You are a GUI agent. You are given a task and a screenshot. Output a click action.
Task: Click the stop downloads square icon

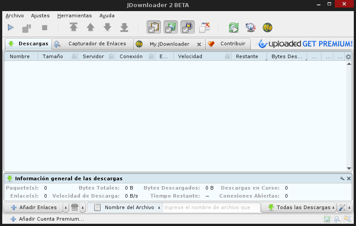pos(45,28)
